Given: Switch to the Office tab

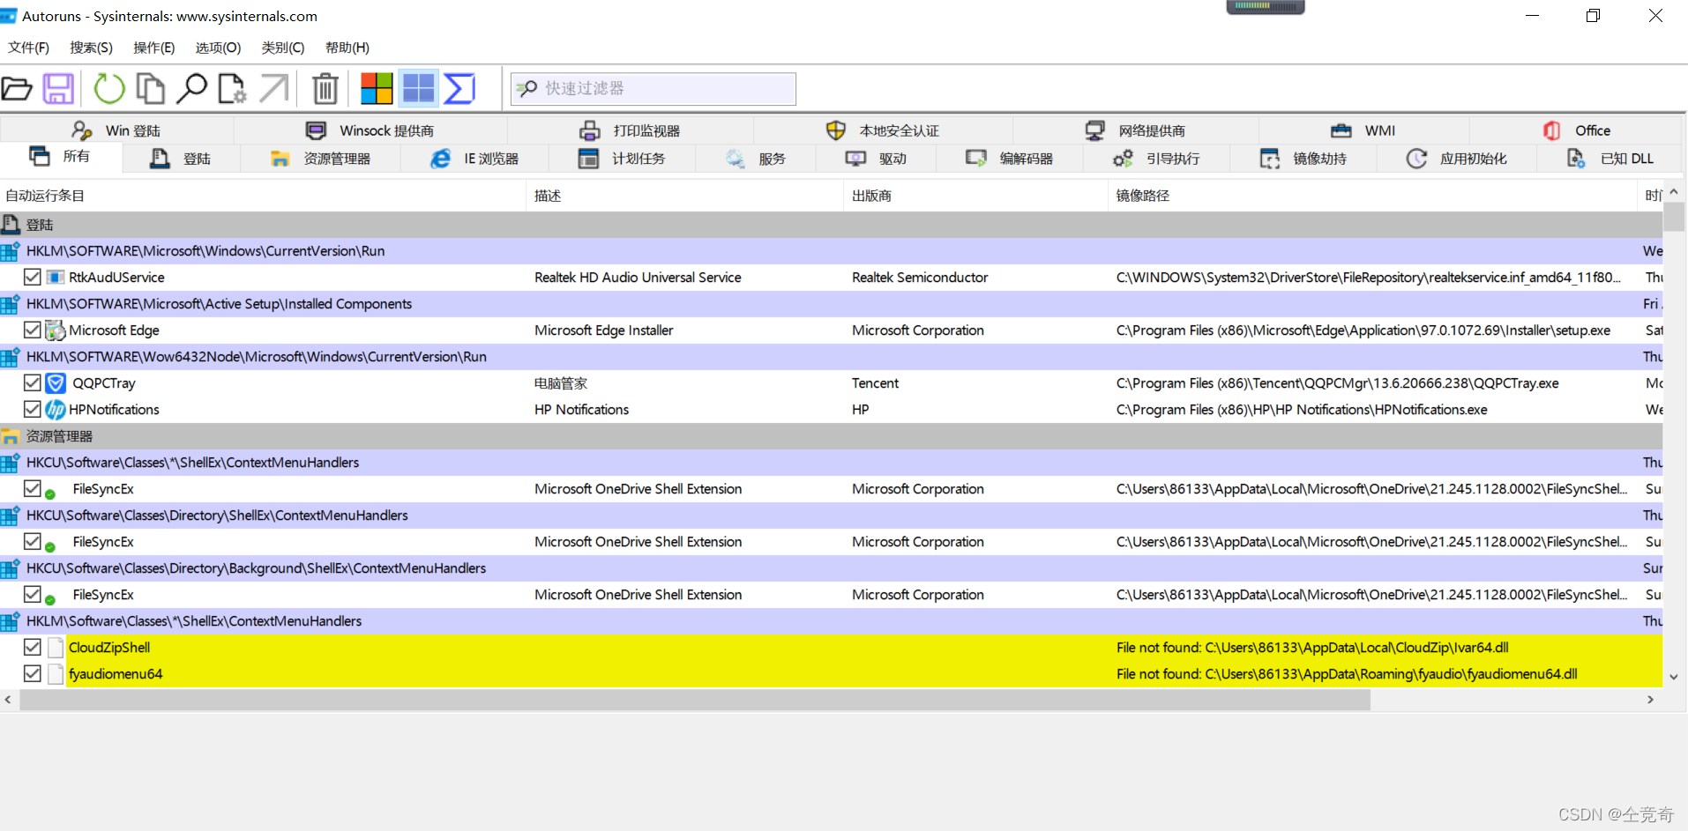Looking at the screenshot, I should [1577, 130].
